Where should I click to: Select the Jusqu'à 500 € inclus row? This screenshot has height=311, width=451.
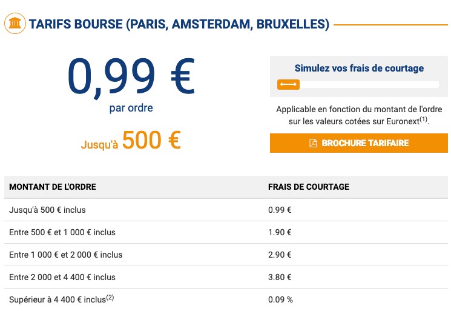coord(226,210)
